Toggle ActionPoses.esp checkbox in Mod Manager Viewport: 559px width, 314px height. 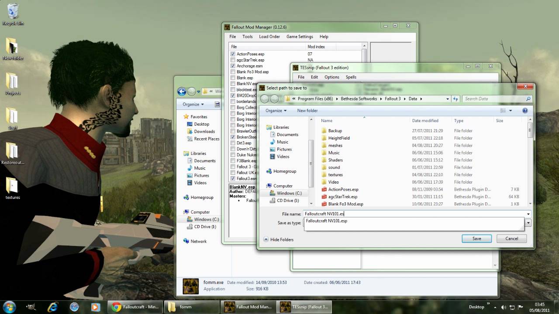click(x=233, y=54)
